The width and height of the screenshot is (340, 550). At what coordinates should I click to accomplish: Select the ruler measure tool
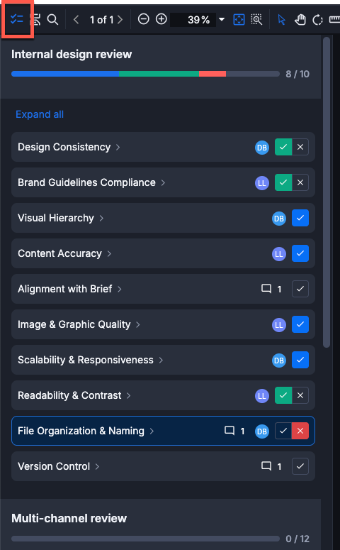335,20
